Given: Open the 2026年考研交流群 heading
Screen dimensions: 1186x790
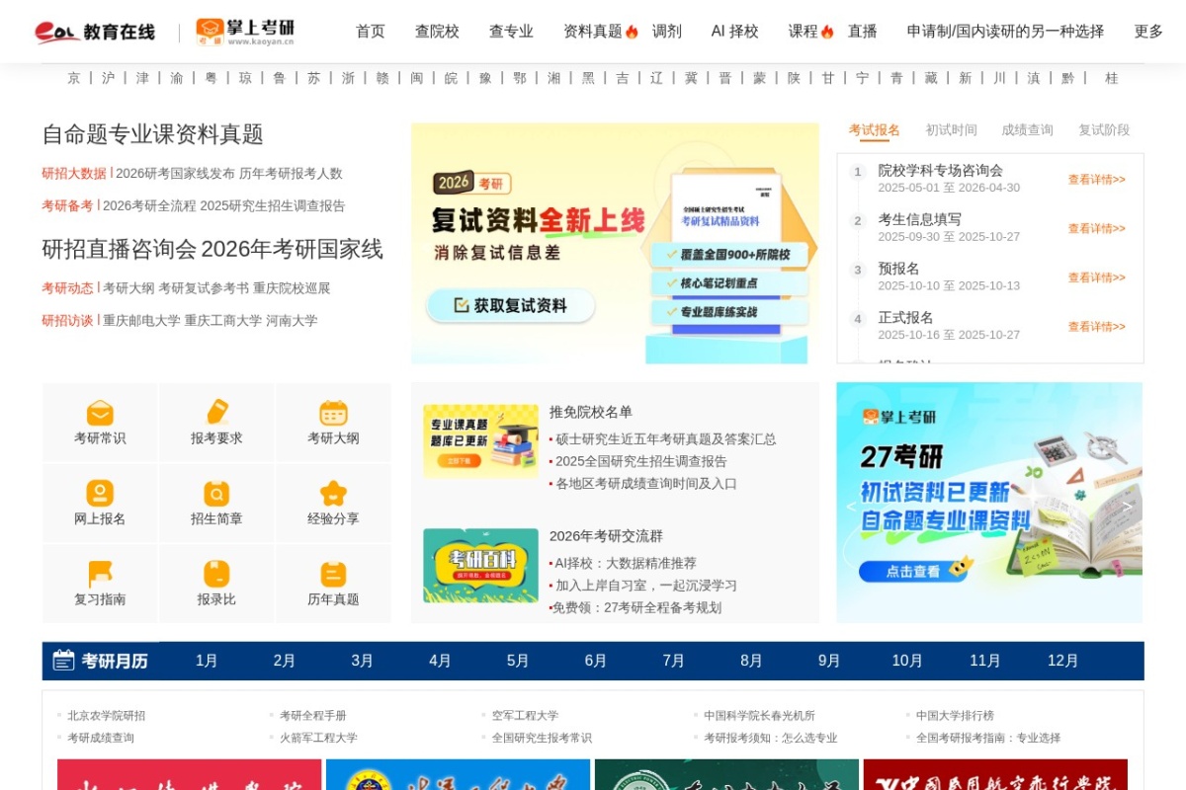Looking at the screenshot, I should [x=606, y=536].
